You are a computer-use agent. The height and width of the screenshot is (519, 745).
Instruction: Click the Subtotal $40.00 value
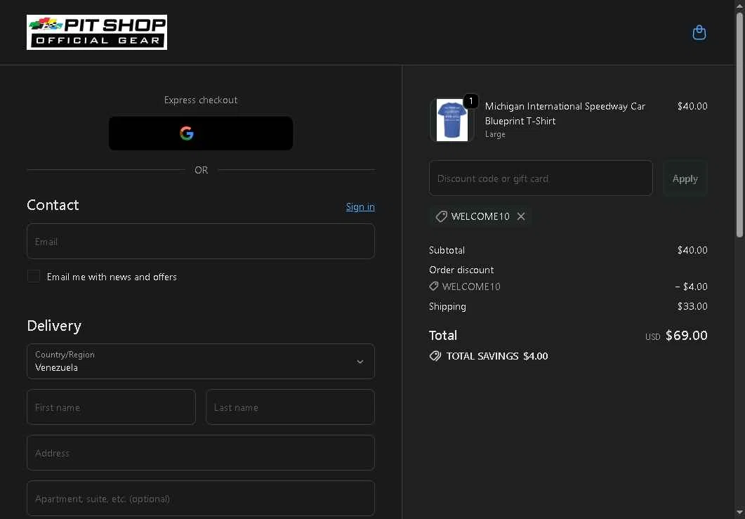pos(692,250)
